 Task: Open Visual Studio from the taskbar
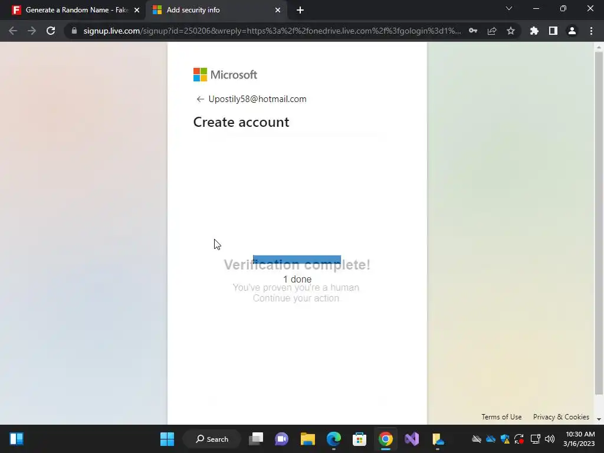(x=411, y=439)
